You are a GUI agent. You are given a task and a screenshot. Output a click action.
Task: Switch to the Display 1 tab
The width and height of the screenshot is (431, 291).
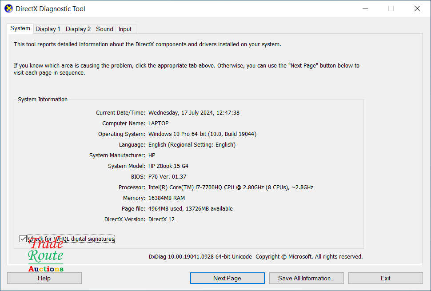48,29
